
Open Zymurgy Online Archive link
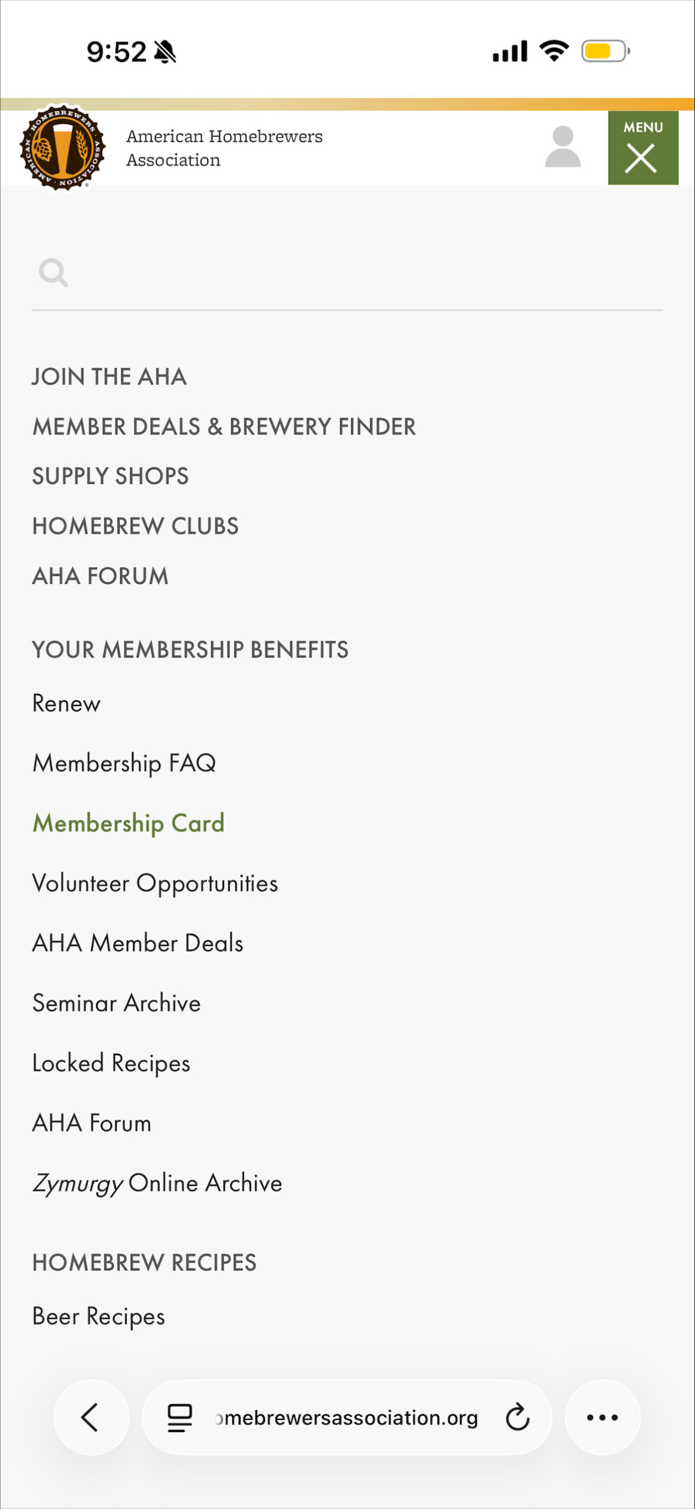[157, 1183]
